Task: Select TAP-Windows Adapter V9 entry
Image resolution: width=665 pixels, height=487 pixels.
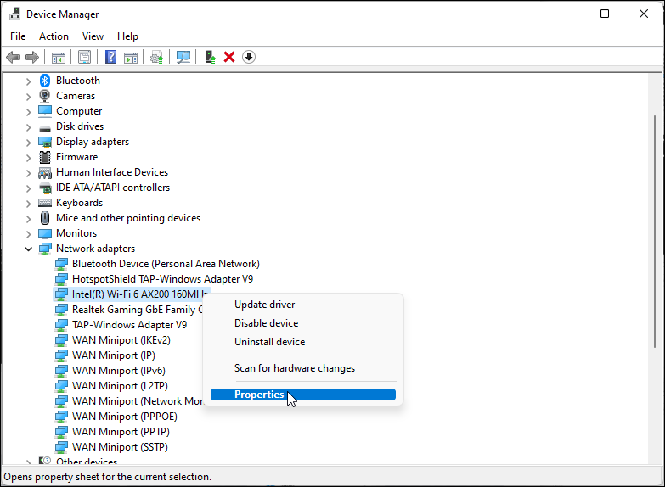Action: pyautogui.click(x=129, y=325)
